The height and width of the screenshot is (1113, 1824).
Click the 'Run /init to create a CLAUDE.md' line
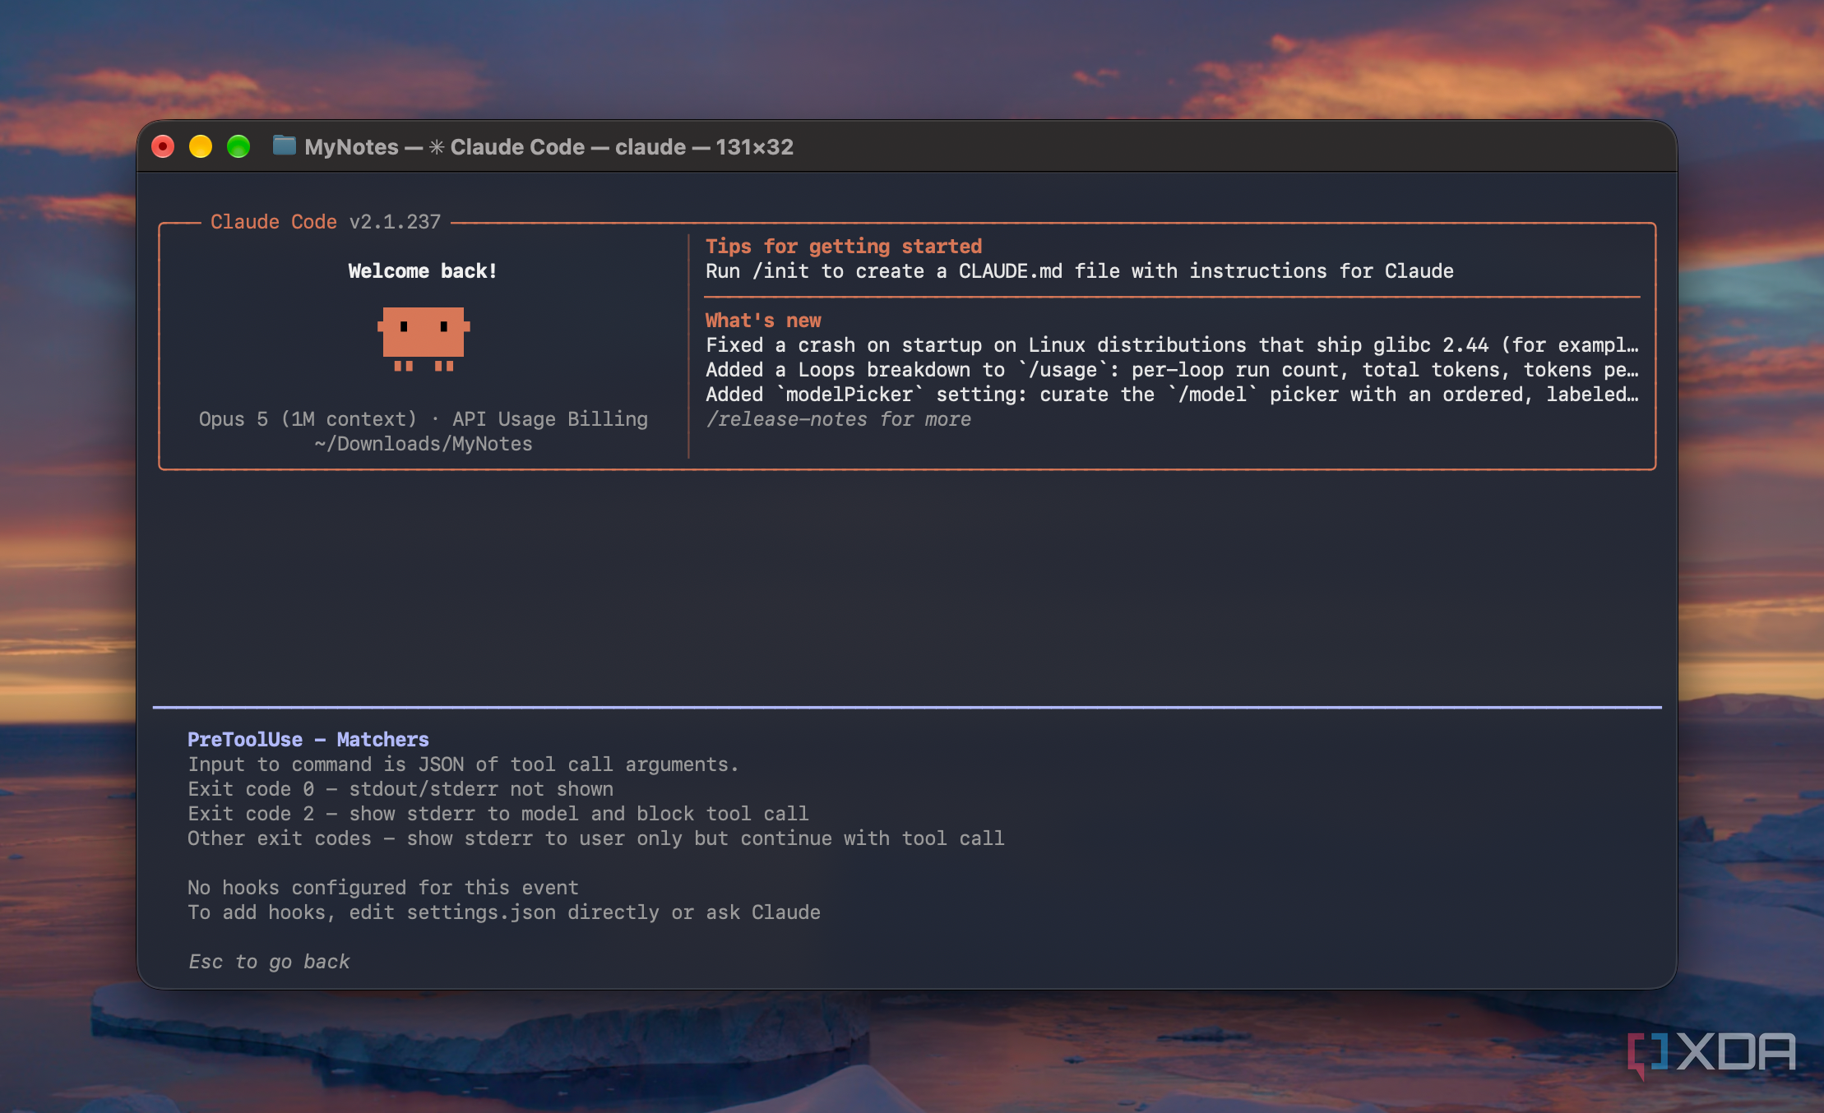pyautogui.click(x=1080, y=271)
